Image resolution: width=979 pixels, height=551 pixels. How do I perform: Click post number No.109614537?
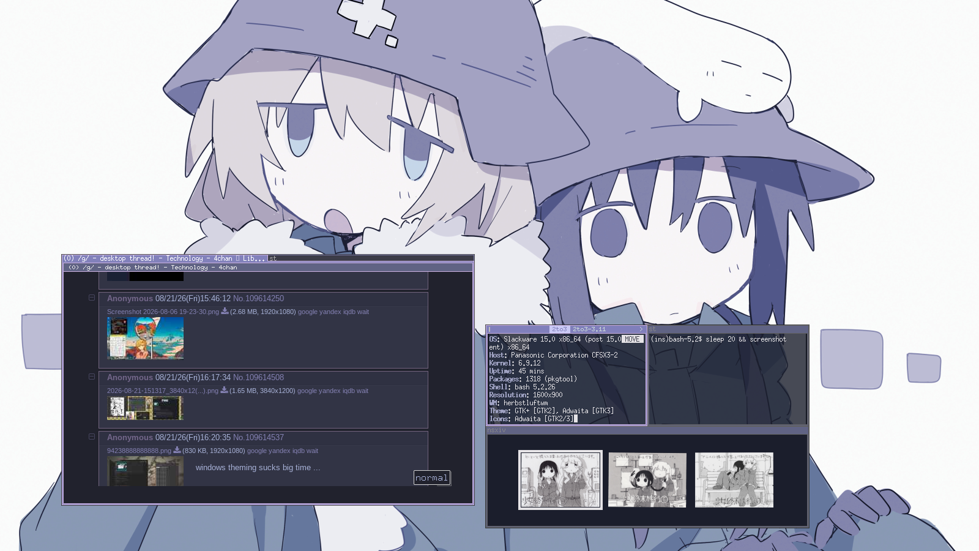pos(258,438)
